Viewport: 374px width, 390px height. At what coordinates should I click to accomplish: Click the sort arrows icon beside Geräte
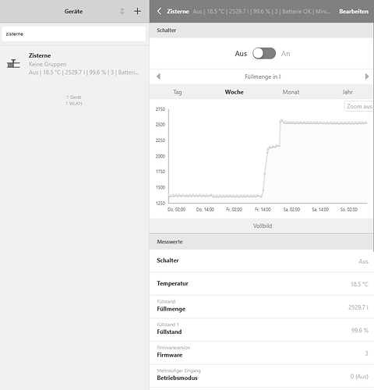click(x=122, y=11)
